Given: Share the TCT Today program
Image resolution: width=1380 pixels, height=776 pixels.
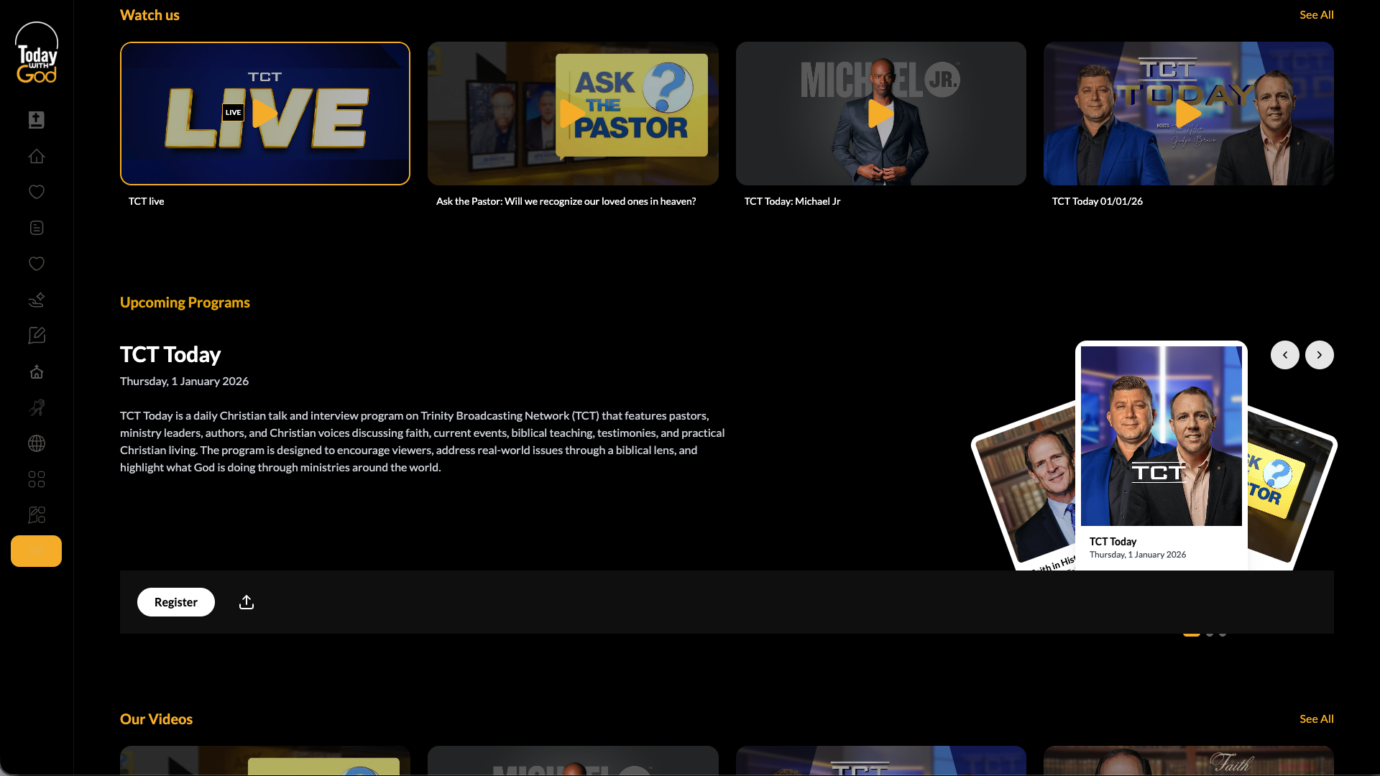Looking at the screenshot, I should coord(247,602).
